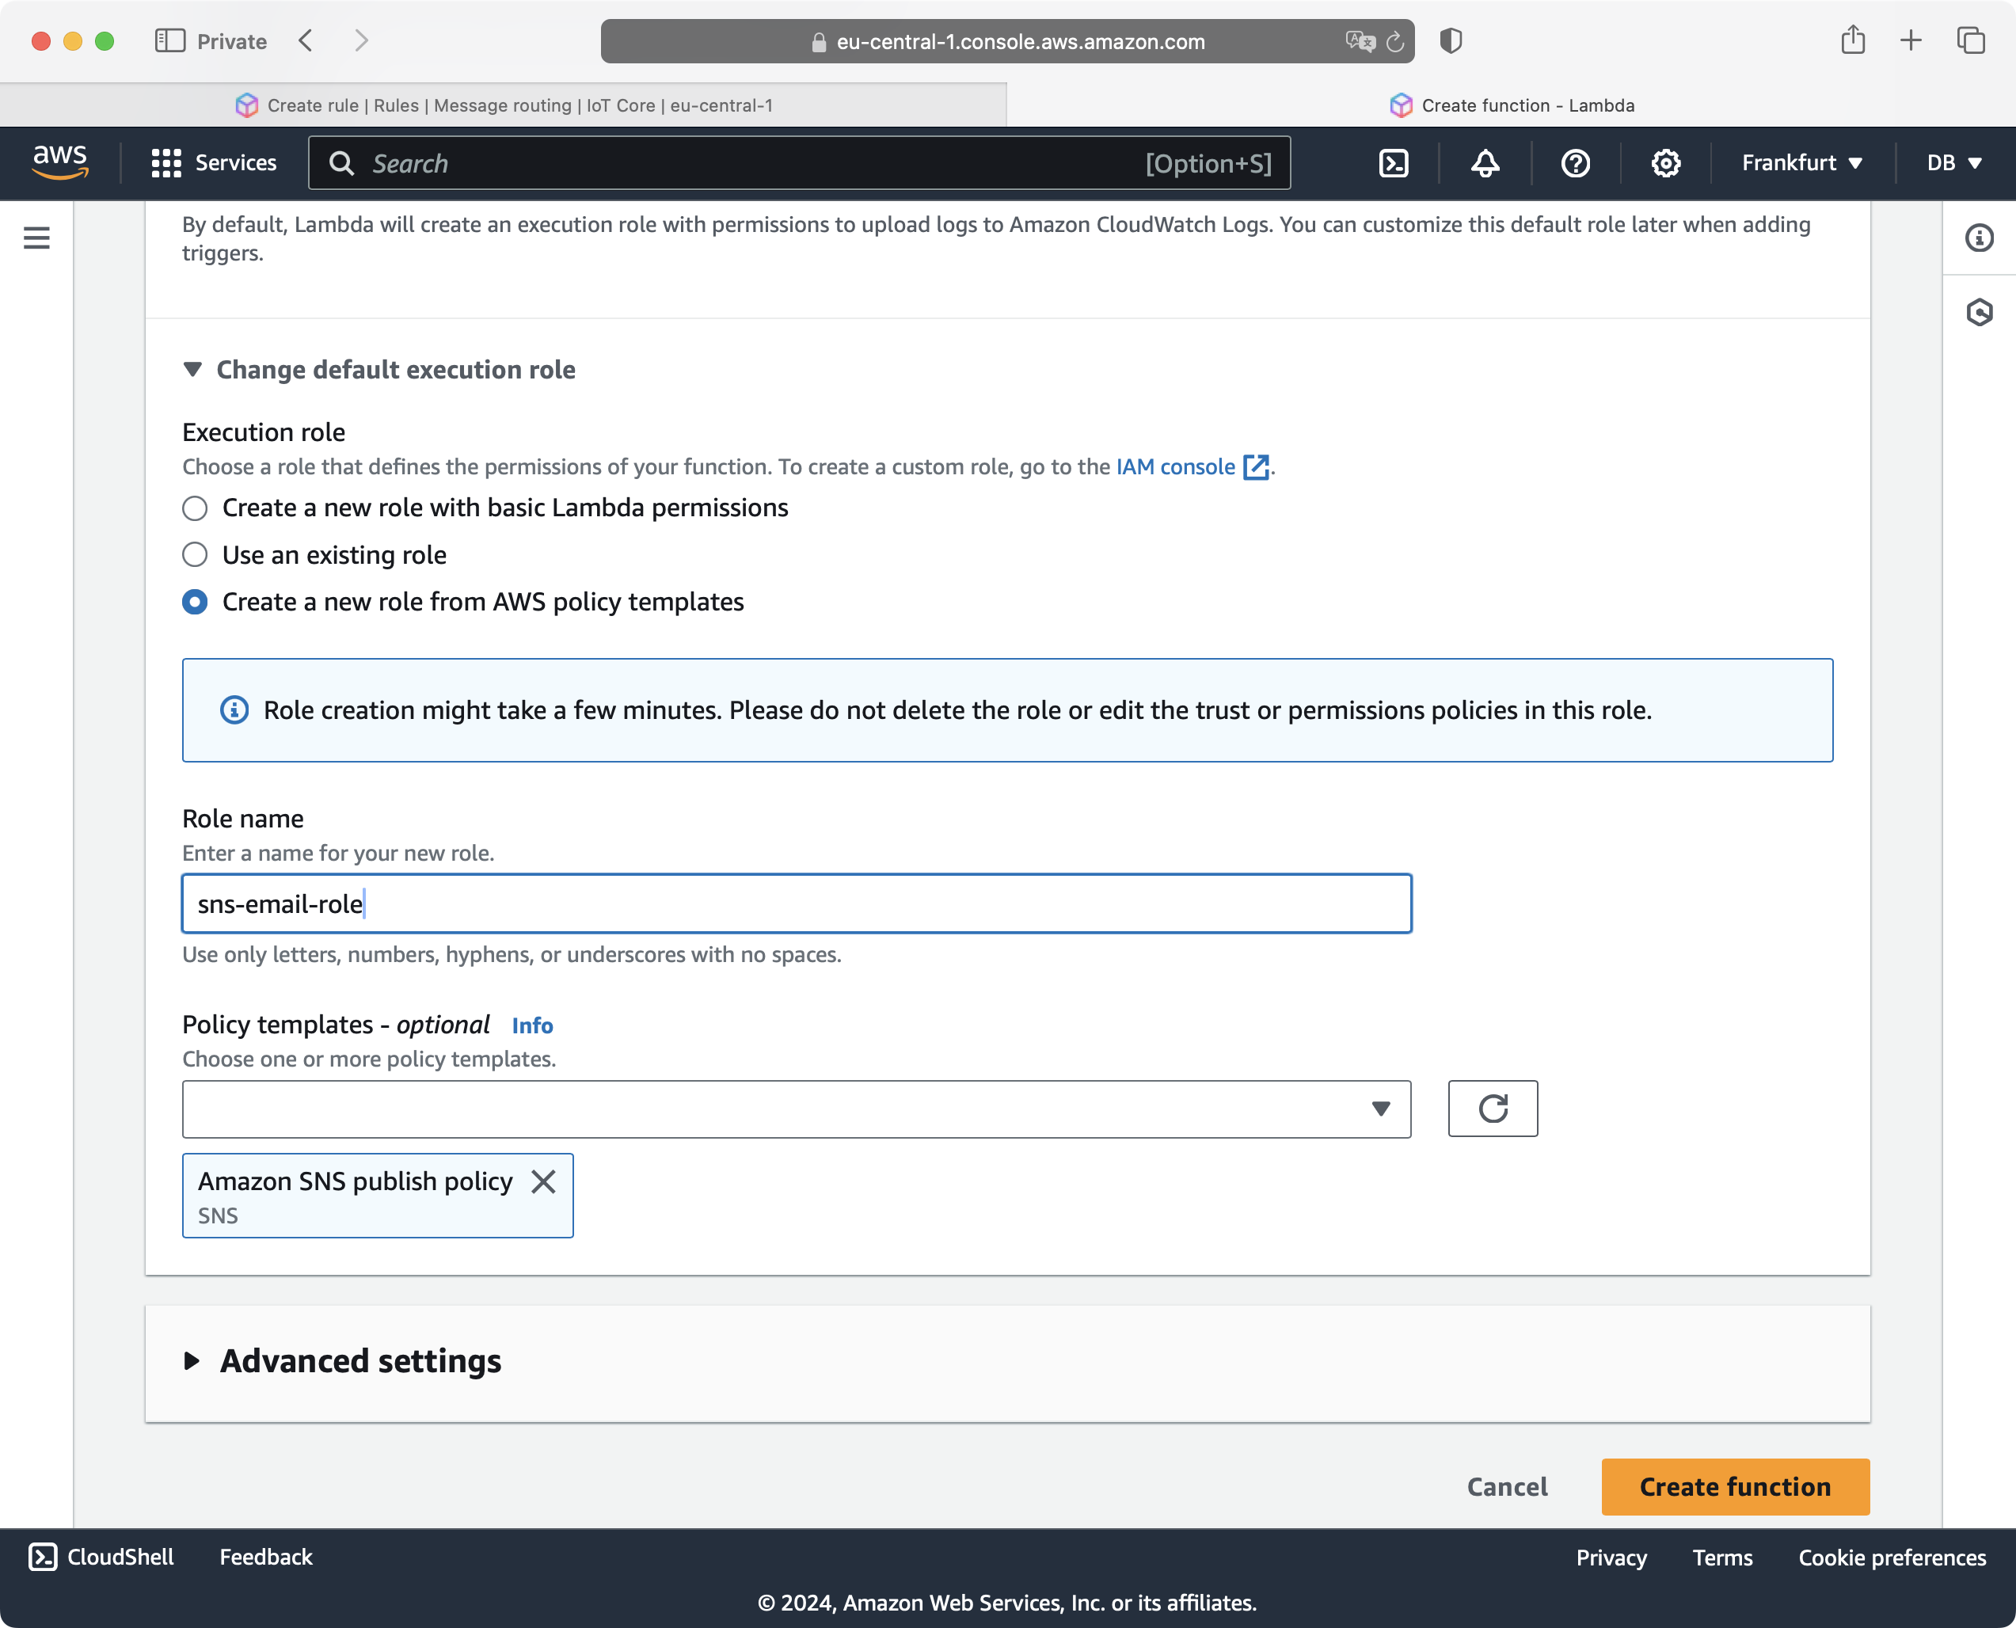Click the Role name input field
The width and height of the screenshot is (2016, 1628).
(x=797, y=903)
